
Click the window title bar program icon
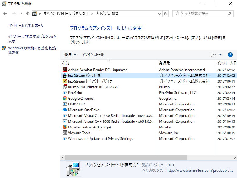point(4,4)
